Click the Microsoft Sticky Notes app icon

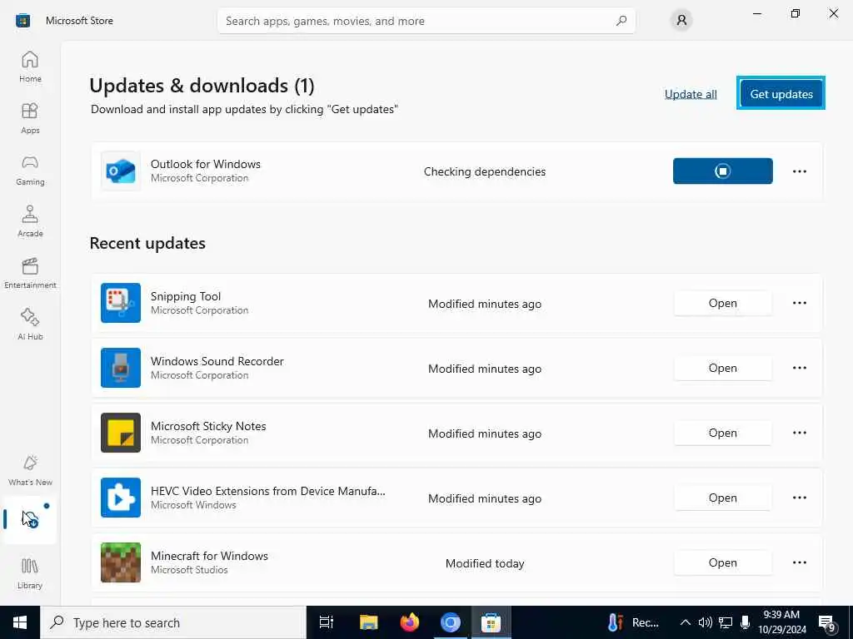coord(121,433)
